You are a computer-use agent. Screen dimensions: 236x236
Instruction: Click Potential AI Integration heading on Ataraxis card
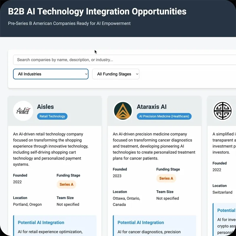(141, 222)
